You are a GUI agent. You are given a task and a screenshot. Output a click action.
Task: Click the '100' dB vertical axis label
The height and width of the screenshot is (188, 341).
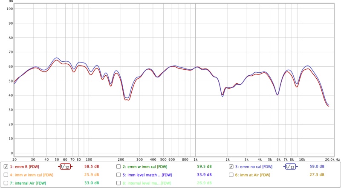[x=10, y=9]
